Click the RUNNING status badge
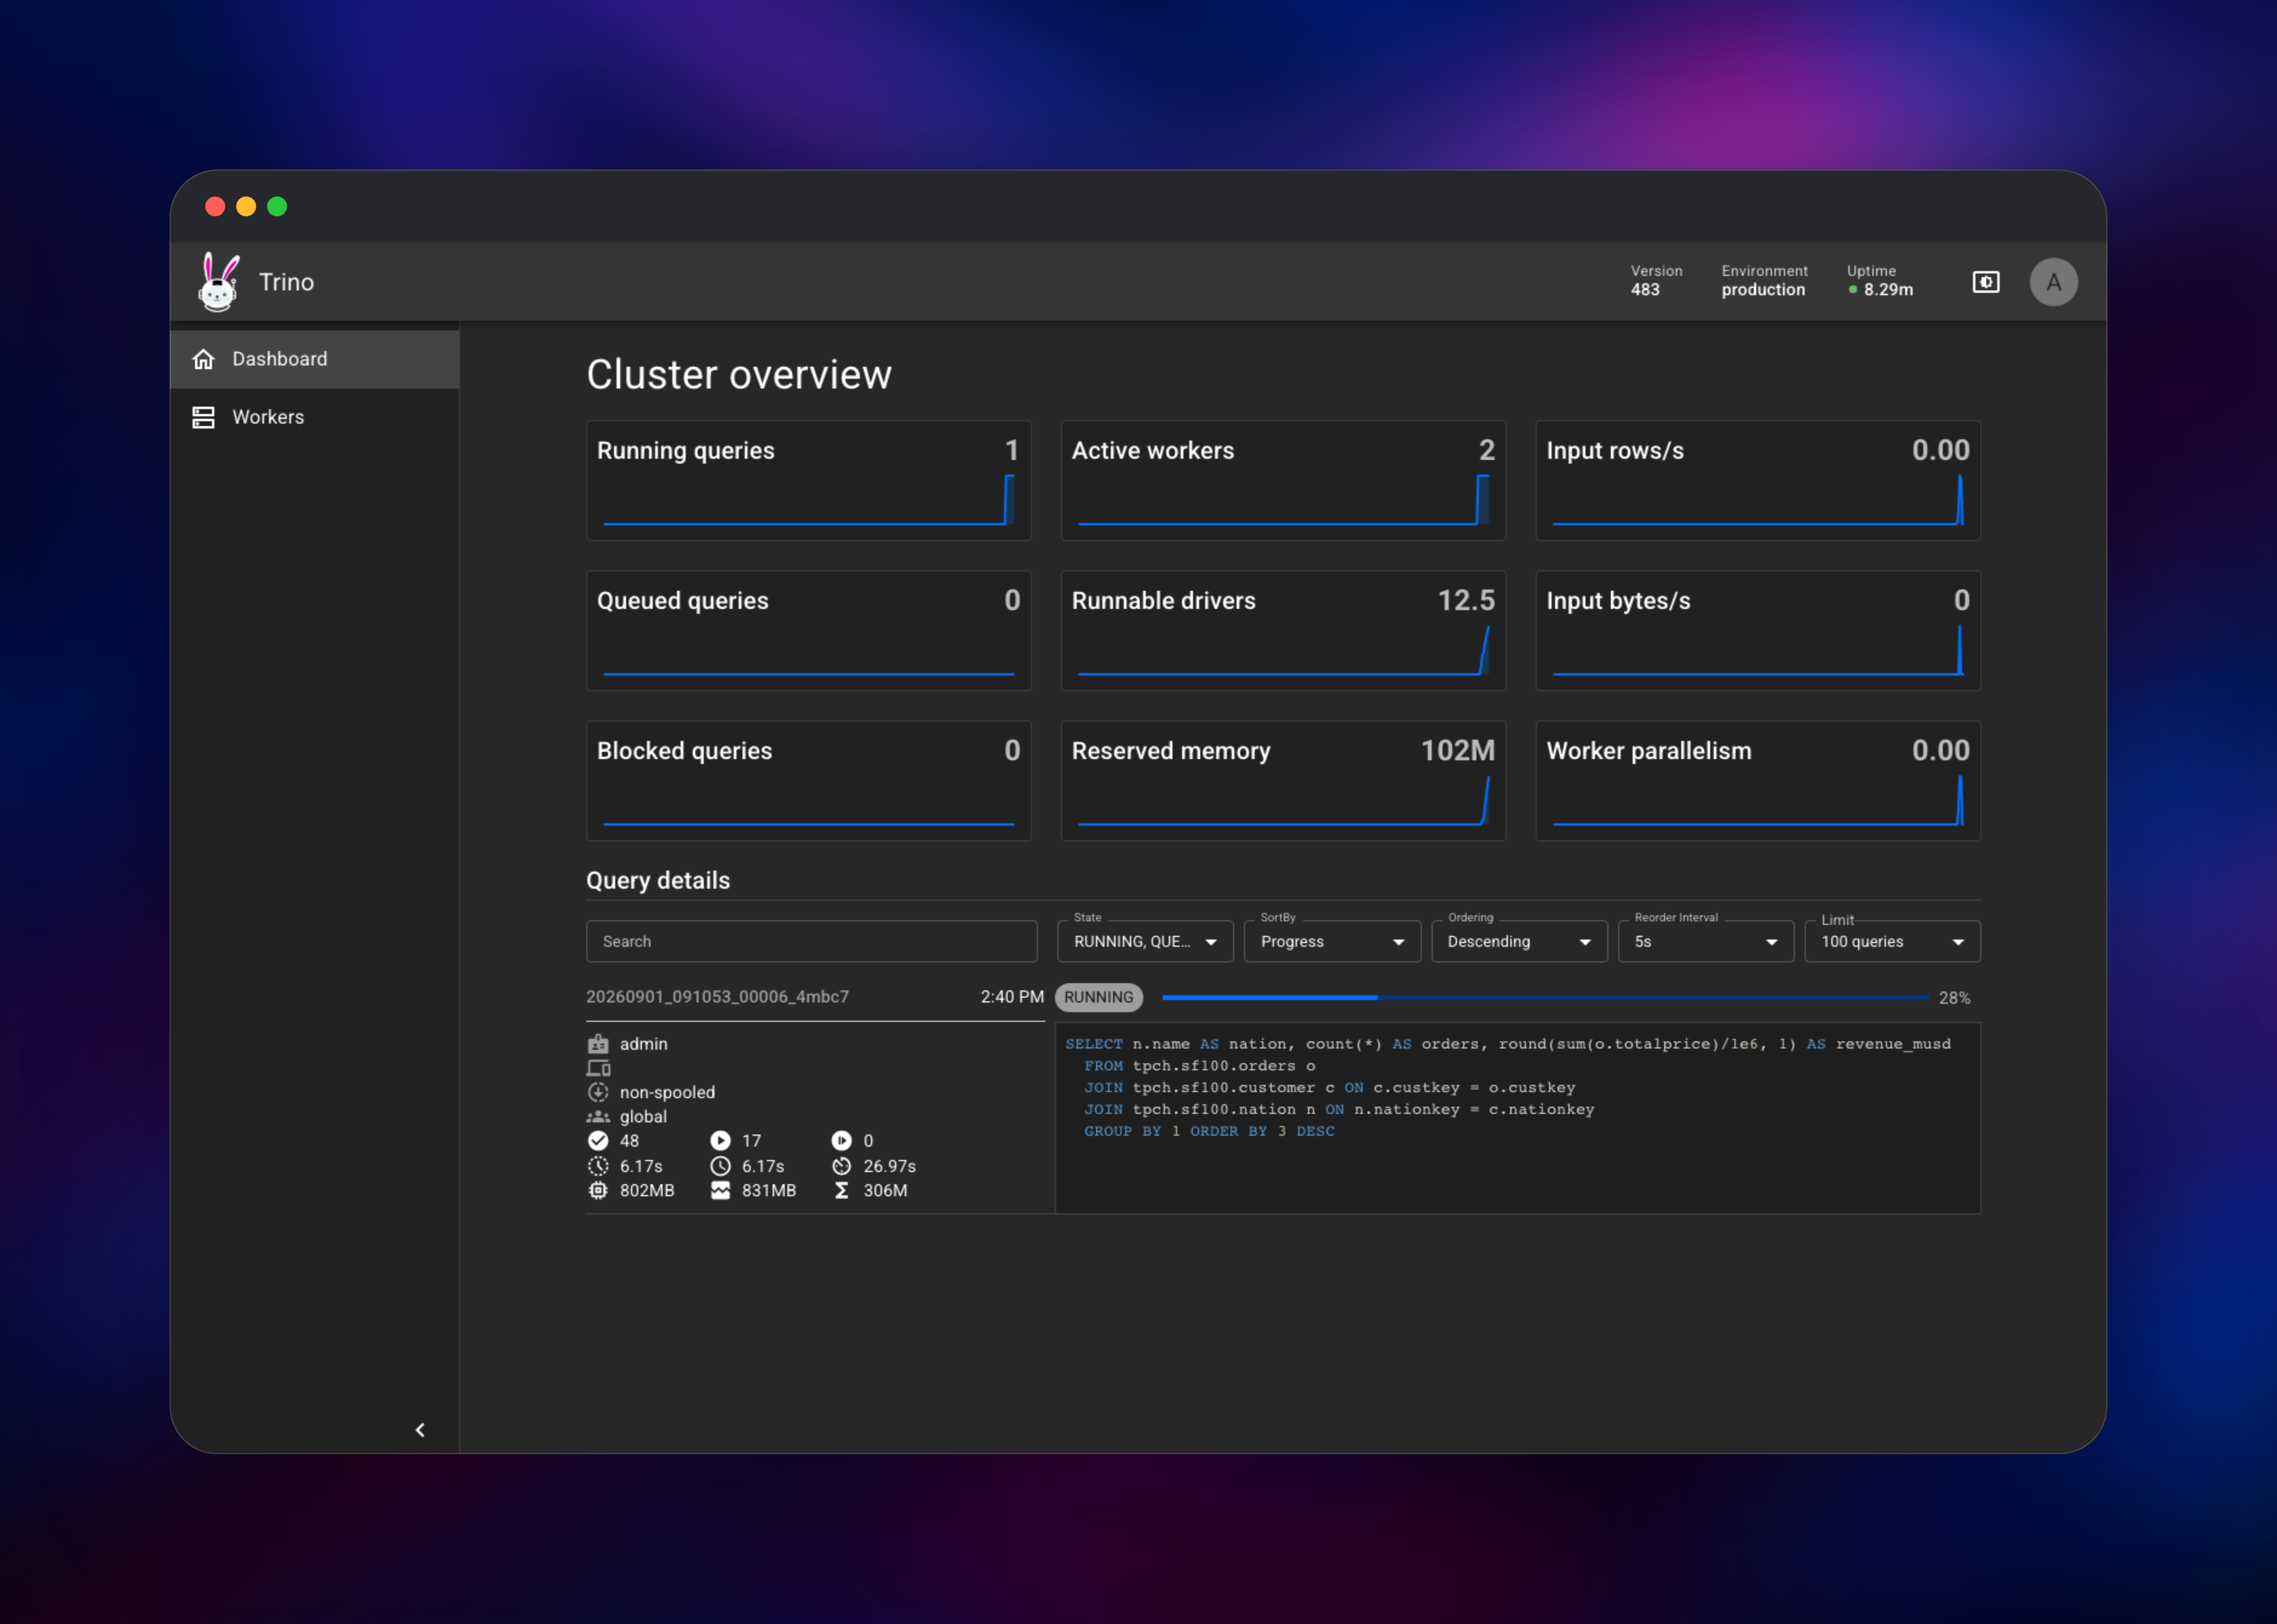The image size is (2277, 1624). [x=1098, y=997]
